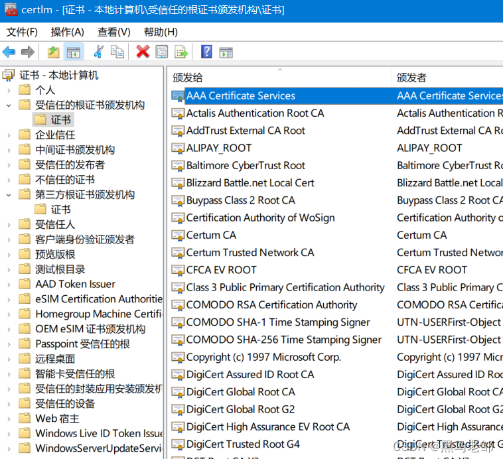
Task: Expand the 企业信任 tree node
Action: [9, 135]
